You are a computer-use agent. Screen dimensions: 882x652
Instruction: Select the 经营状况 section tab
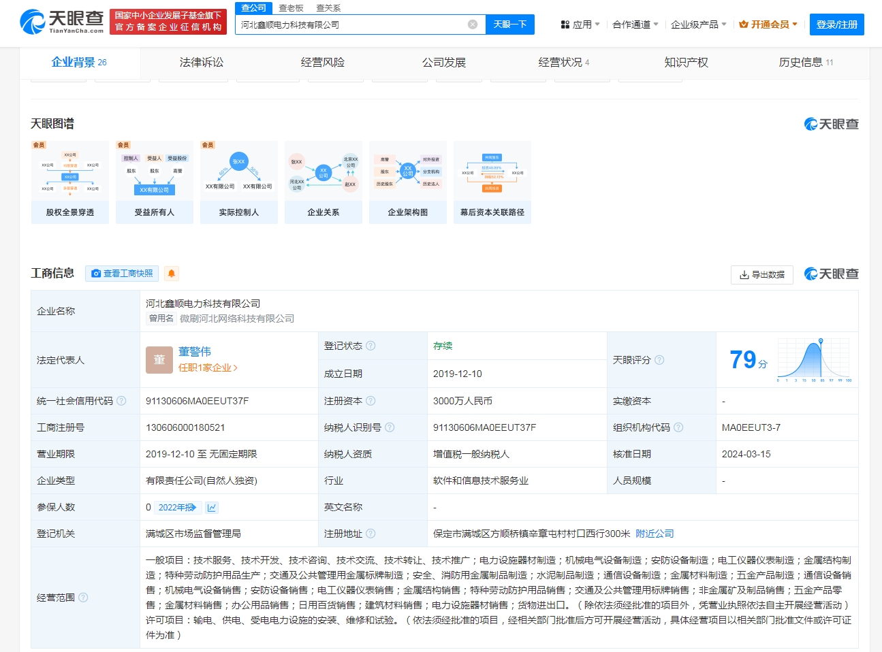[x=564, y=63]
